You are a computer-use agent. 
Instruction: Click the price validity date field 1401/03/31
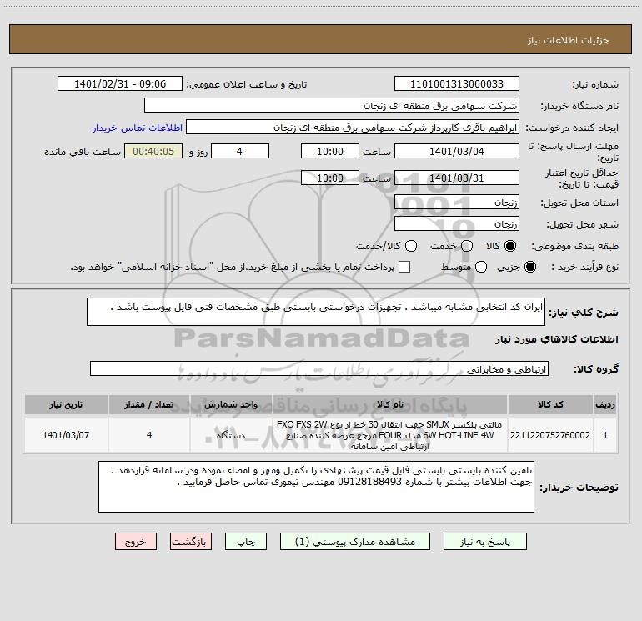coord(457,178)
